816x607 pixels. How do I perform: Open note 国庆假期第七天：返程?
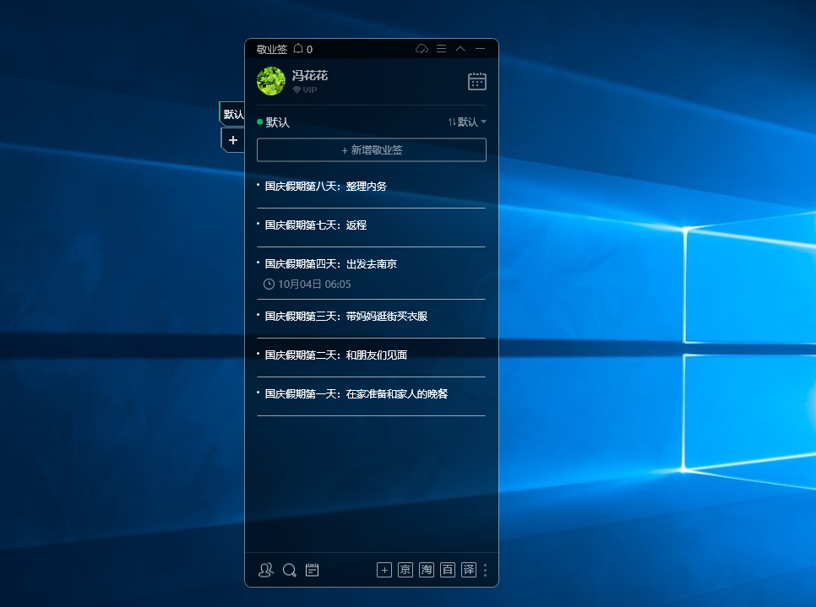371,225
